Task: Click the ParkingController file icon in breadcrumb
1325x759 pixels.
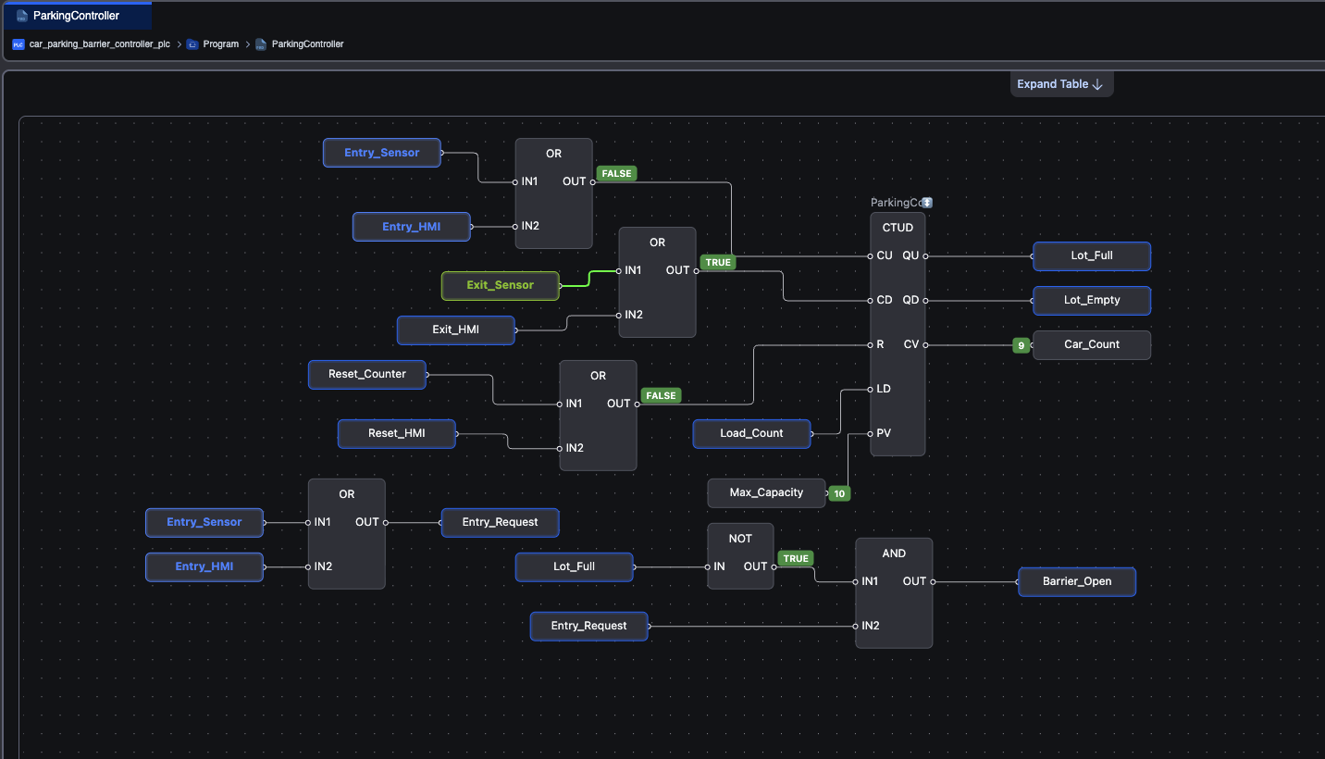Action: coord(261,44)
